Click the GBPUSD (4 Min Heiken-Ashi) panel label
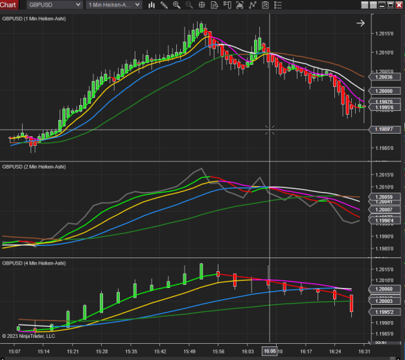 (34, 263)
